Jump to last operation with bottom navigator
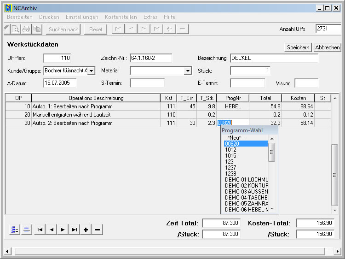The image size is (345, 259). pyautogui.click(x=75, y=230)
